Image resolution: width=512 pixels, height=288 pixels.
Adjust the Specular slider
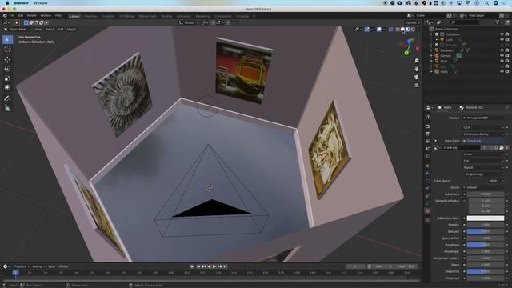click(x=486, y=231)
